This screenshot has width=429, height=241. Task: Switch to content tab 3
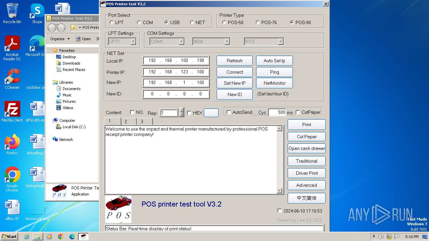[x=144, y=122]
